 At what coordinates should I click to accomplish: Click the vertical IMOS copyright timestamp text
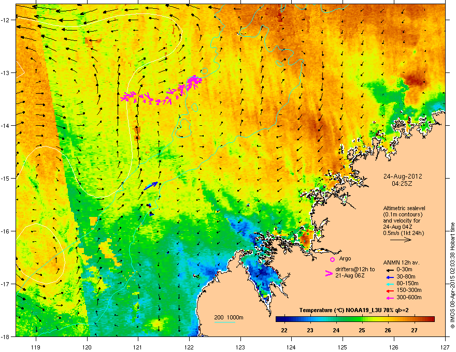452,275
